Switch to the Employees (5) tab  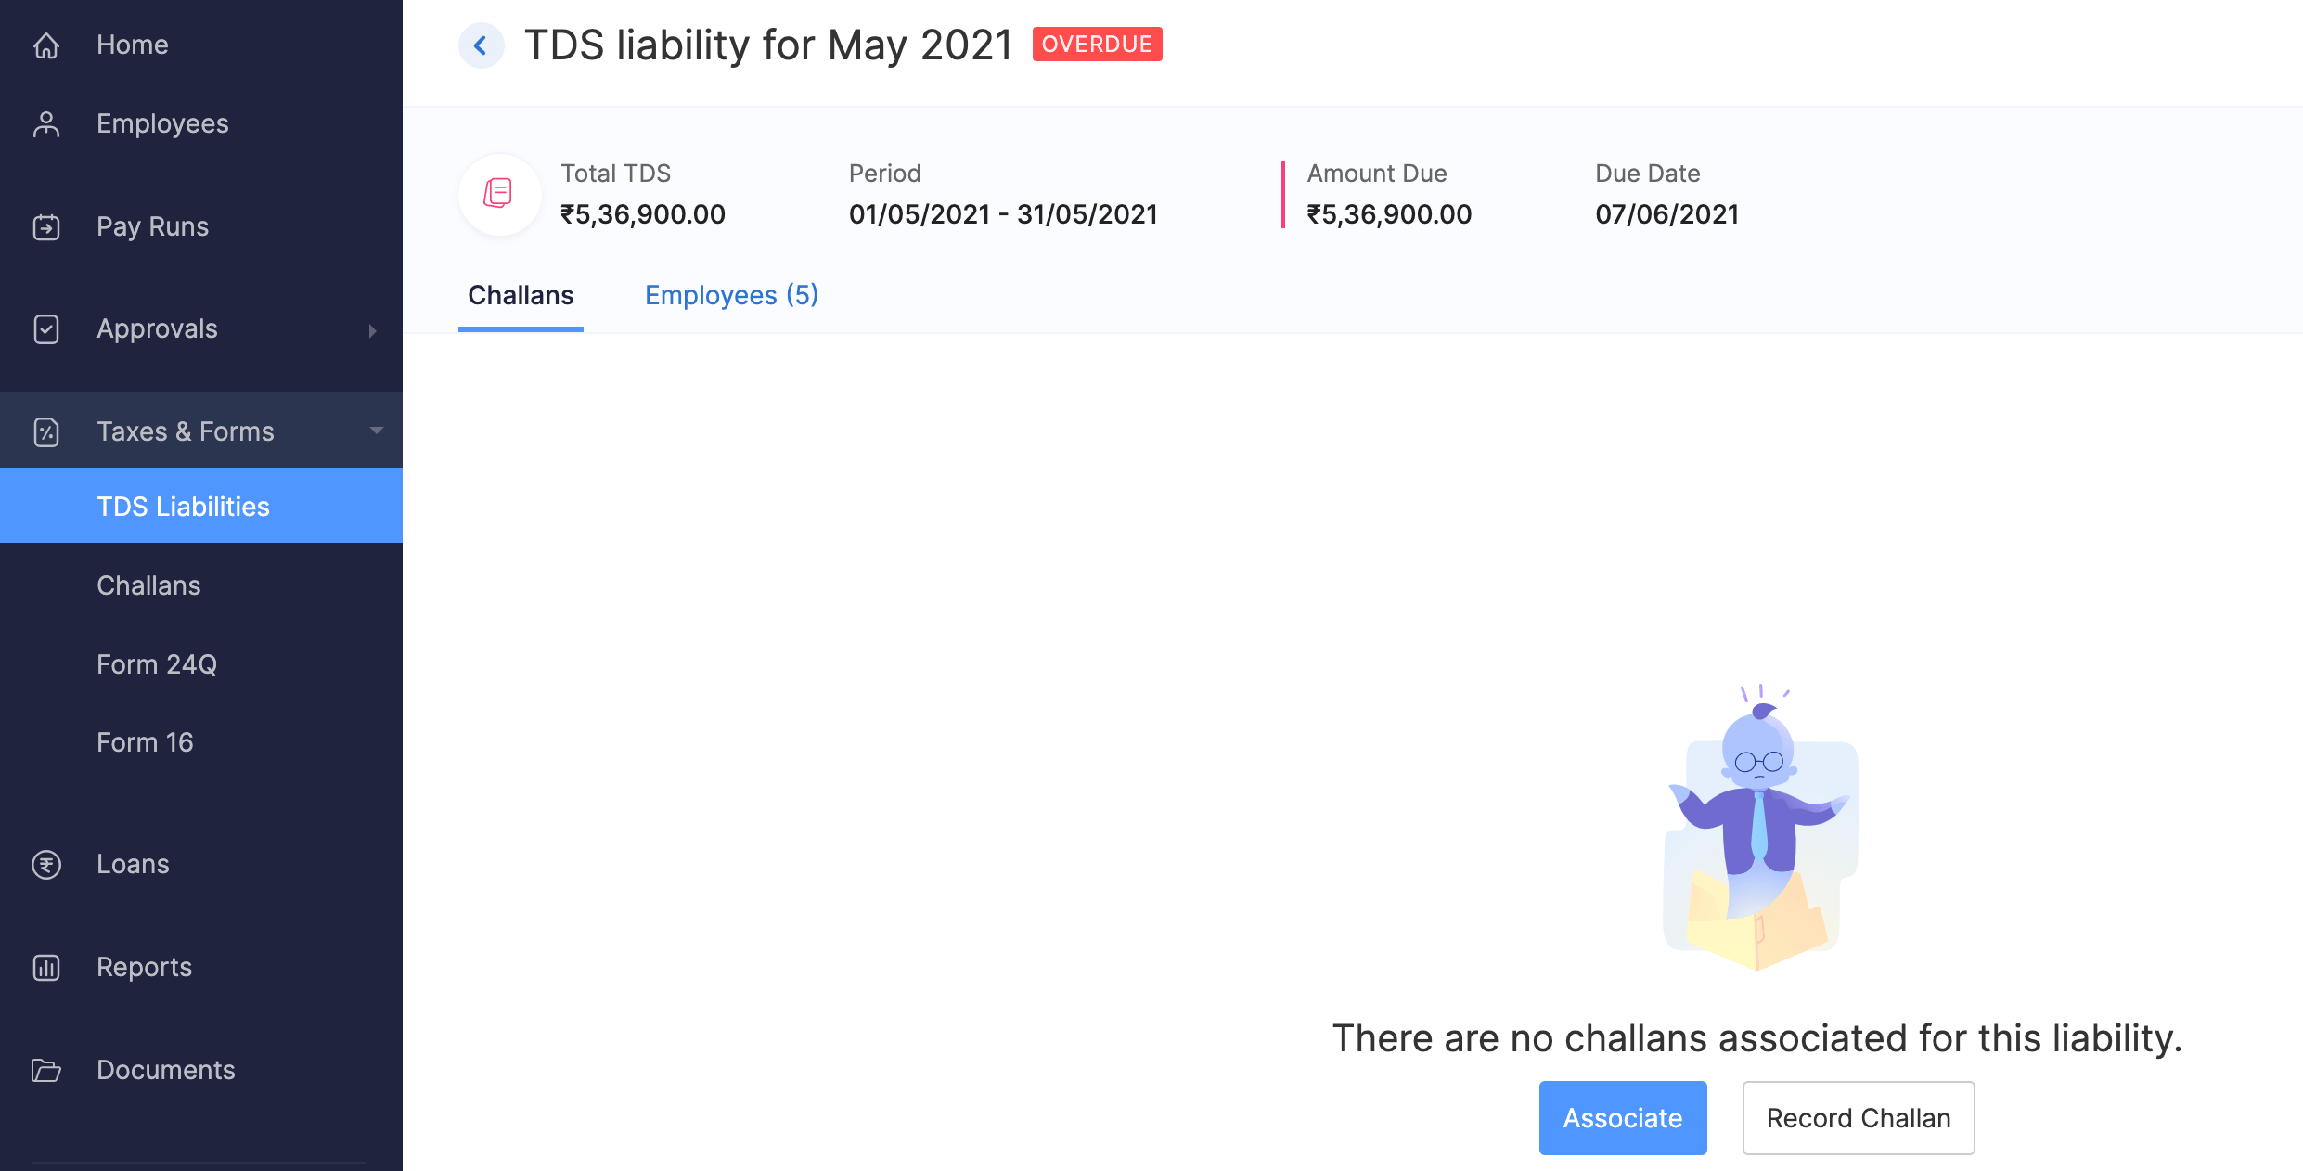(x=731, y=295)
